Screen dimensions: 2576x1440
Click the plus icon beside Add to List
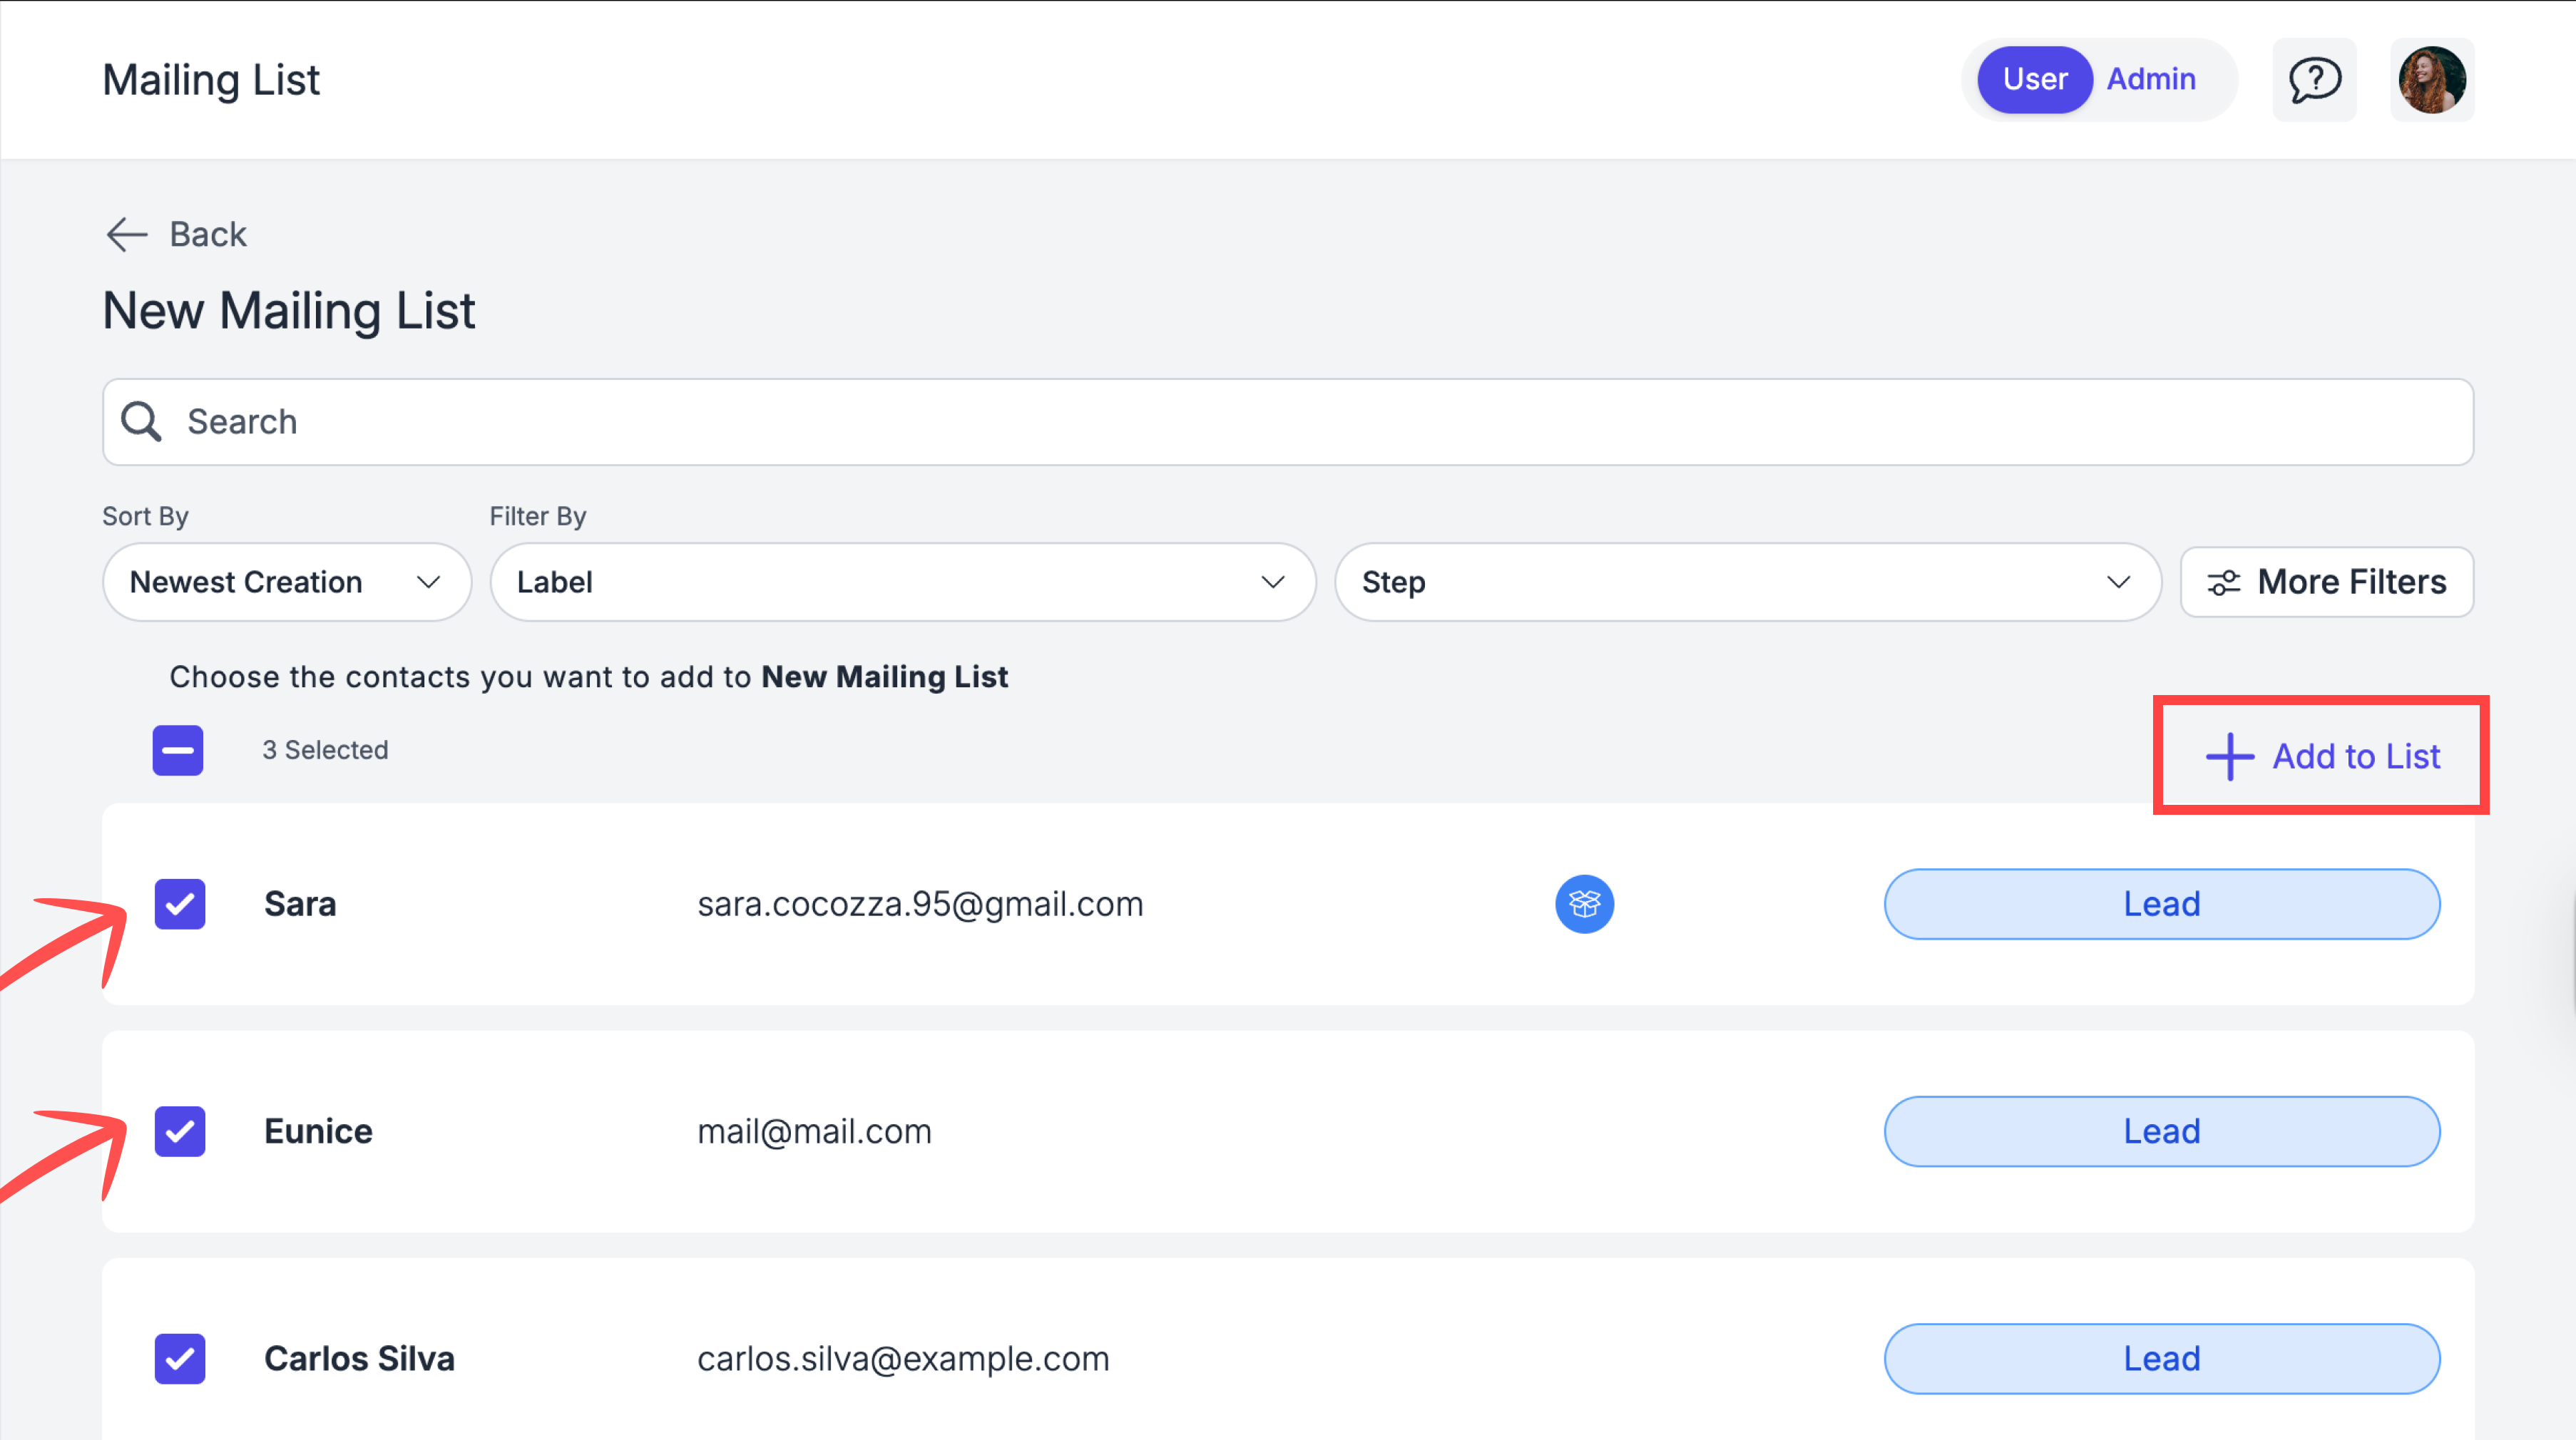pyautogui.click(x=2229, y=756)
